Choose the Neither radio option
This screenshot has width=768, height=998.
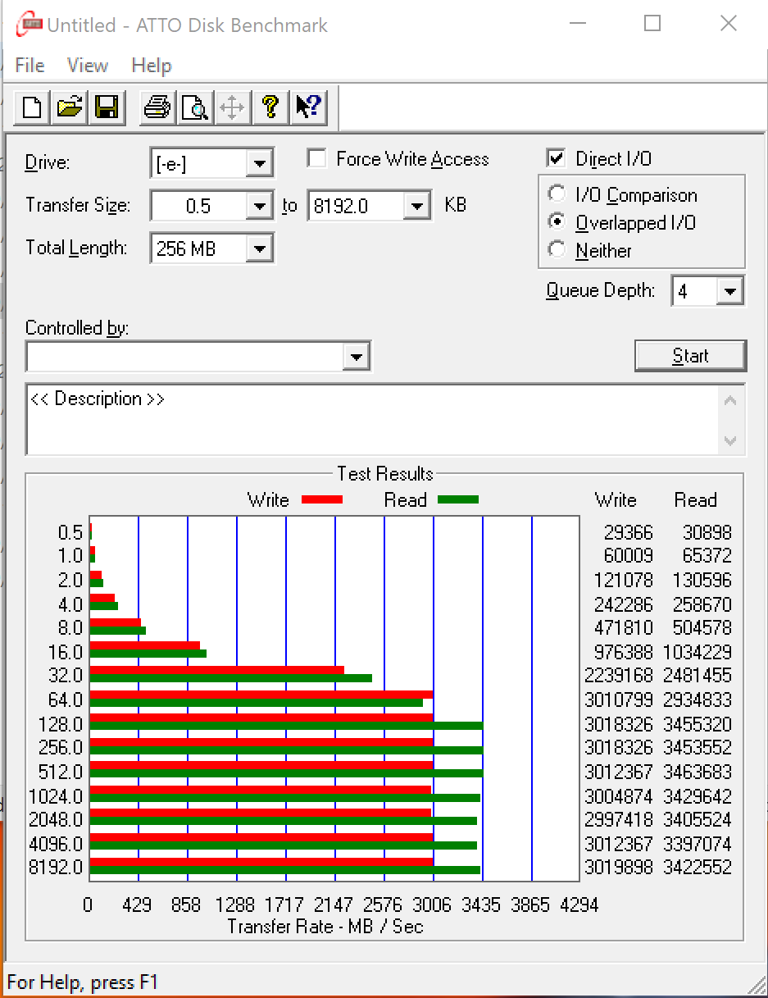pos(557,250)
